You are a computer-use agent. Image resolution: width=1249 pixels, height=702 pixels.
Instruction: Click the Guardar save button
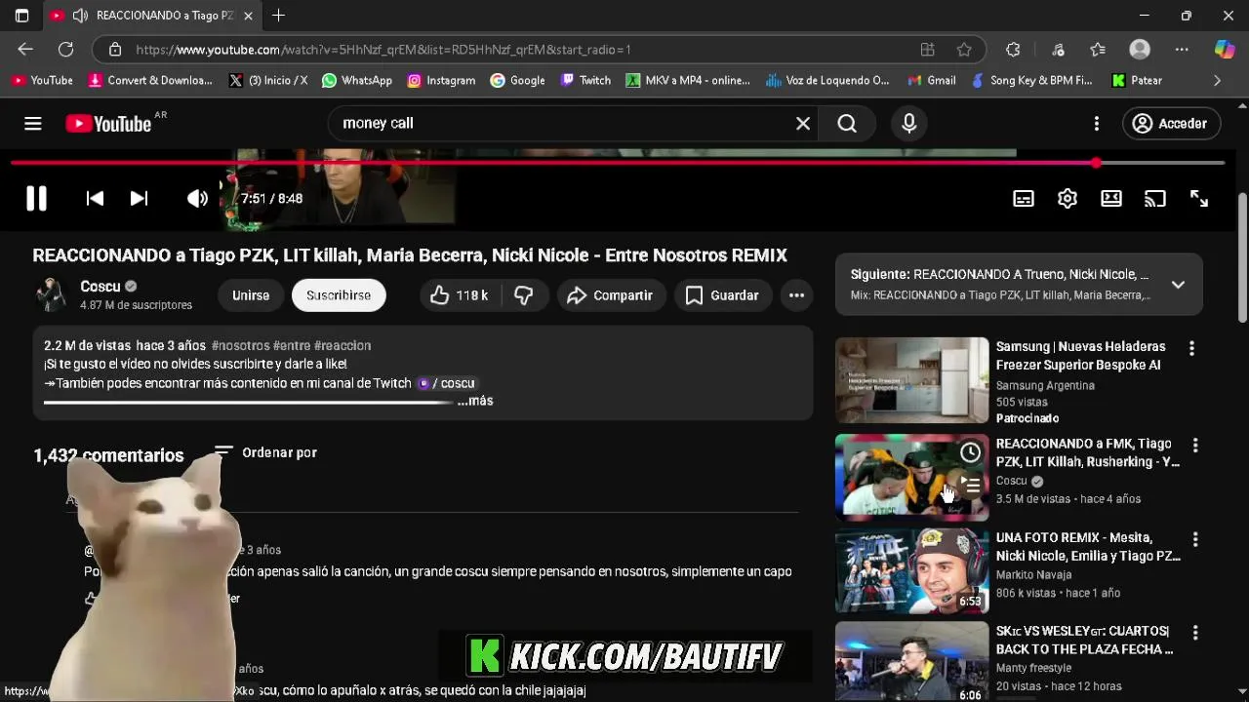point(722,294)
